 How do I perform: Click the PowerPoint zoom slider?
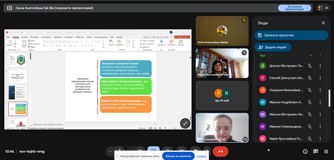(175, 128)
